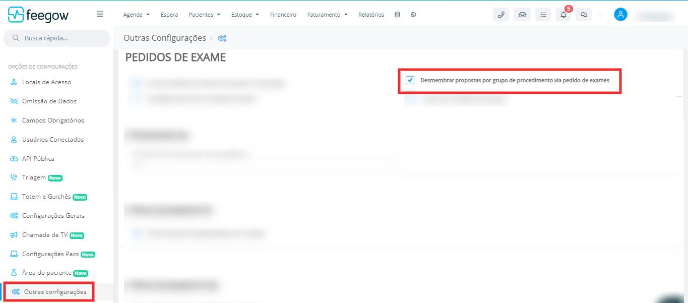Open Área do paciente settings
This screenshot has width=688, height=303.
pos(47,273)
